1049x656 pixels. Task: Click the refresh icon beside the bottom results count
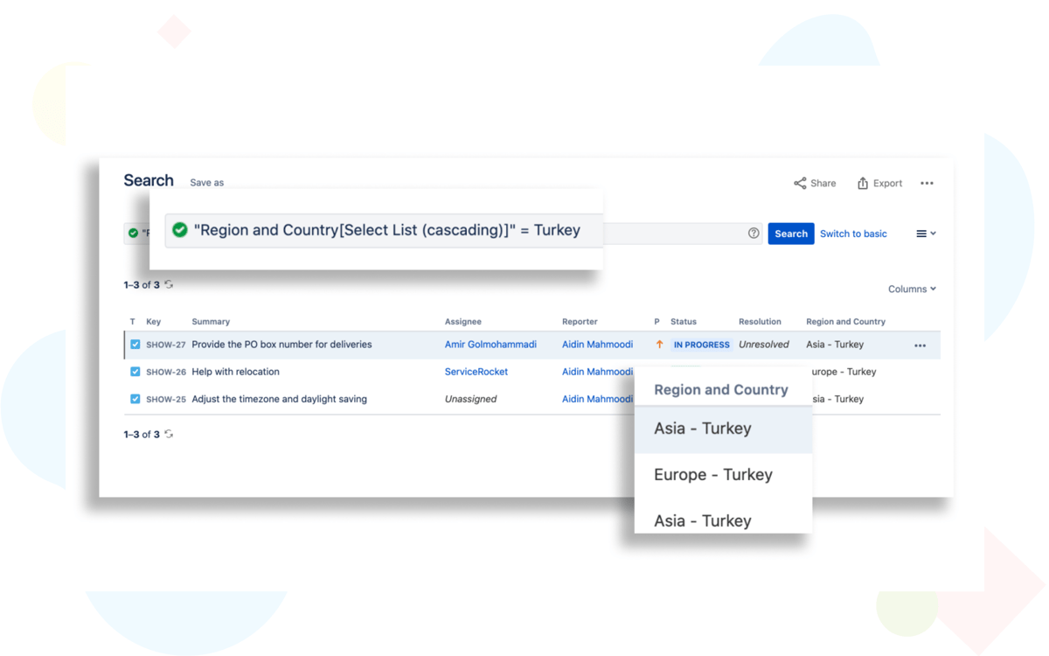pyautogui.click(x=169, y=435)
